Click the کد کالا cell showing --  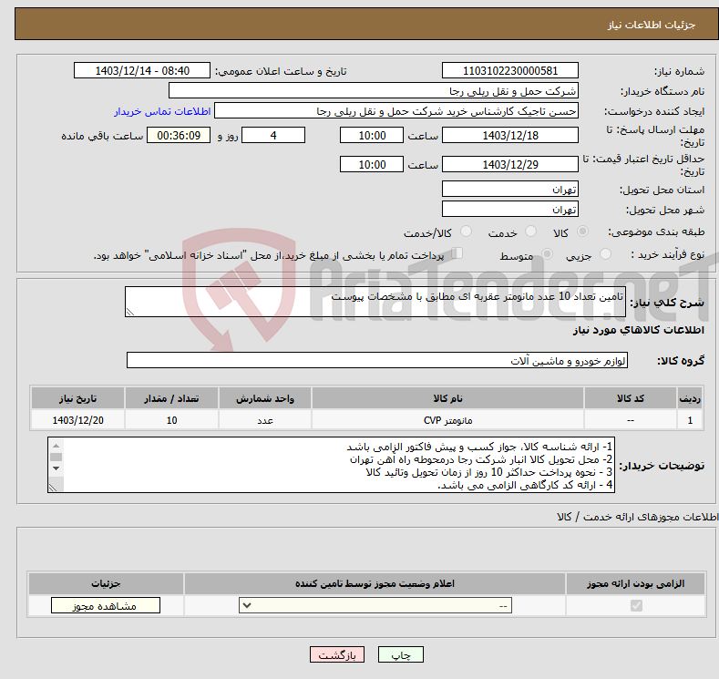pyautogui.click(x=631, y=420)
